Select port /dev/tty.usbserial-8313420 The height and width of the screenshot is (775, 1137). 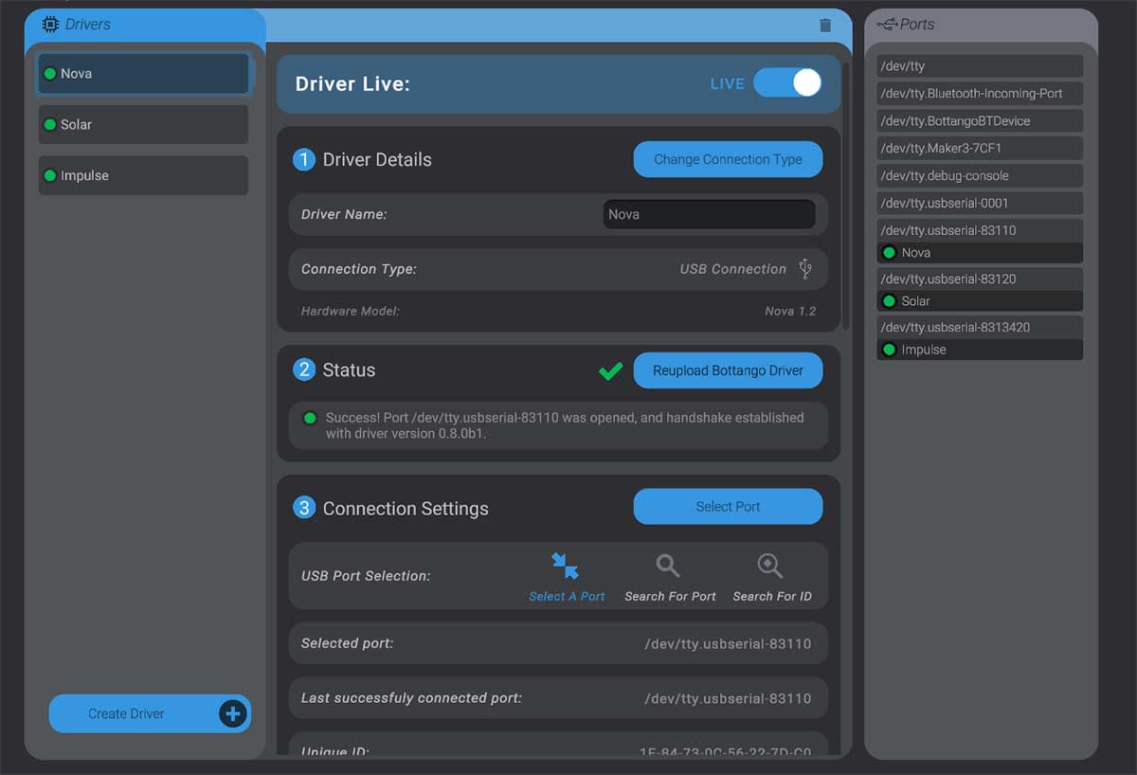980,327
